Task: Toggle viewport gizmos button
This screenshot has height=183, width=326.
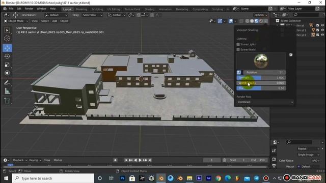Action: click(220, 21)
